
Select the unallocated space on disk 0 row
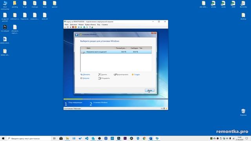tap(116, 52)
